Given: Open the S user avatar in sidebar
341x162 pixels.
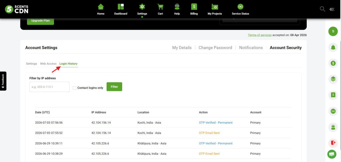Looking at the screenshot, I should coord(333,31).
